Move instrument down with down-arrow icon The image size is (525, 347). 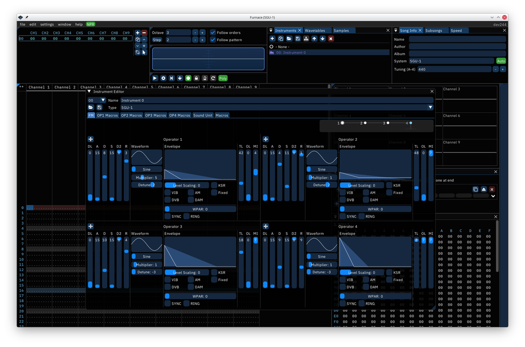[x=322, y=39]
